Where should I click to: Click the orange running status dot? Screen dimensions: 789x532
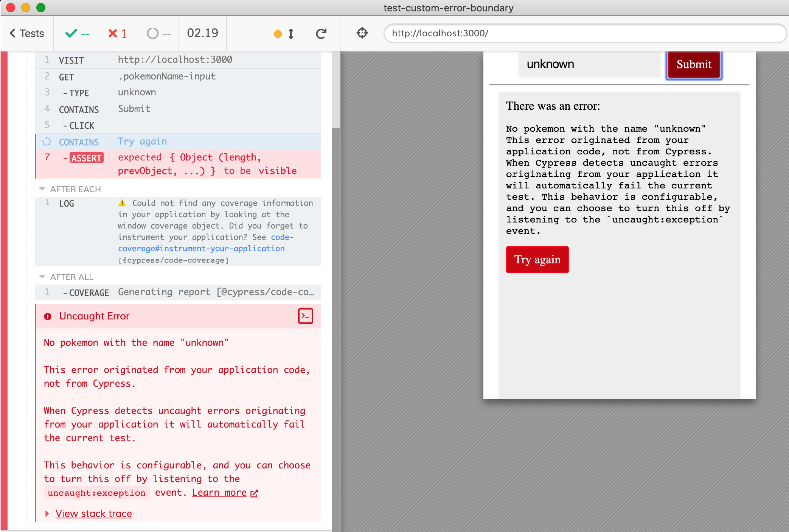click(278, 34)
